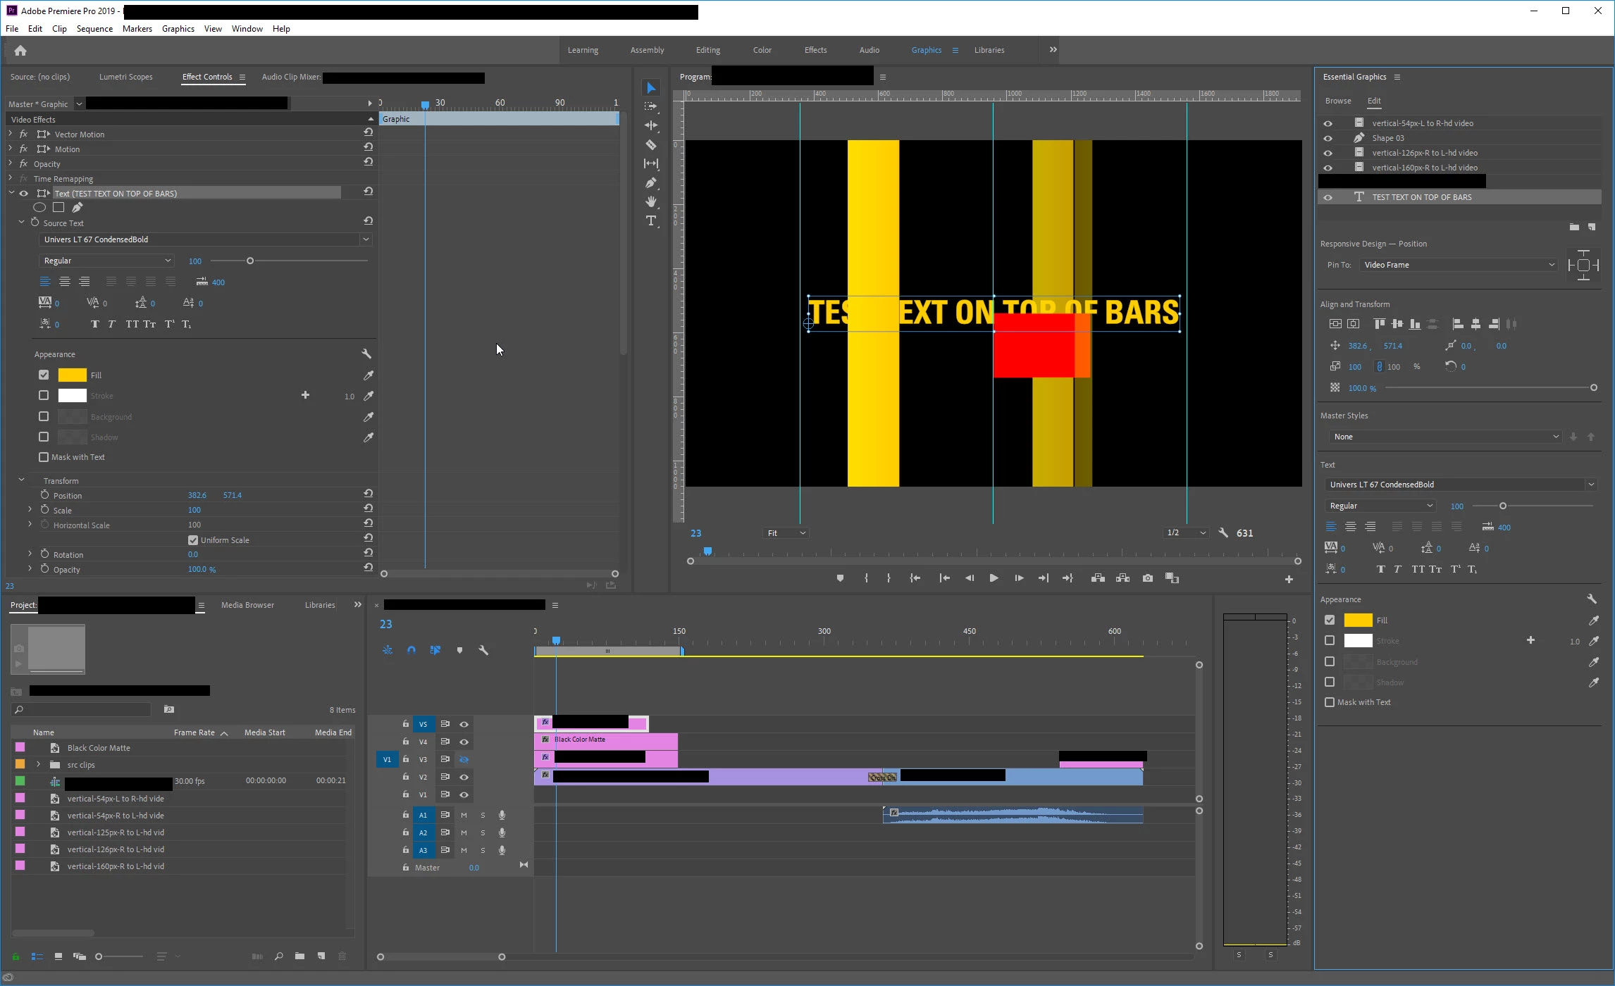Select the Hand tool

point(651,202)
